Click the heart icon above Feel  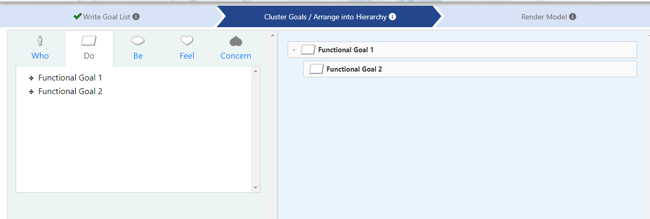coord(187,41)
